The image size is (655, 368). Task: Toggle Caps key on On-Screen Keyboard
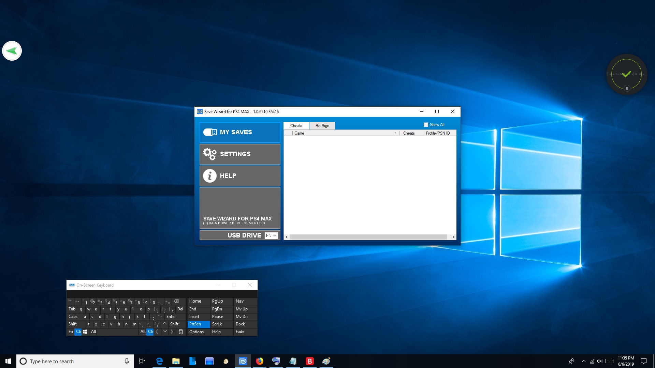[x=74, y=317]
